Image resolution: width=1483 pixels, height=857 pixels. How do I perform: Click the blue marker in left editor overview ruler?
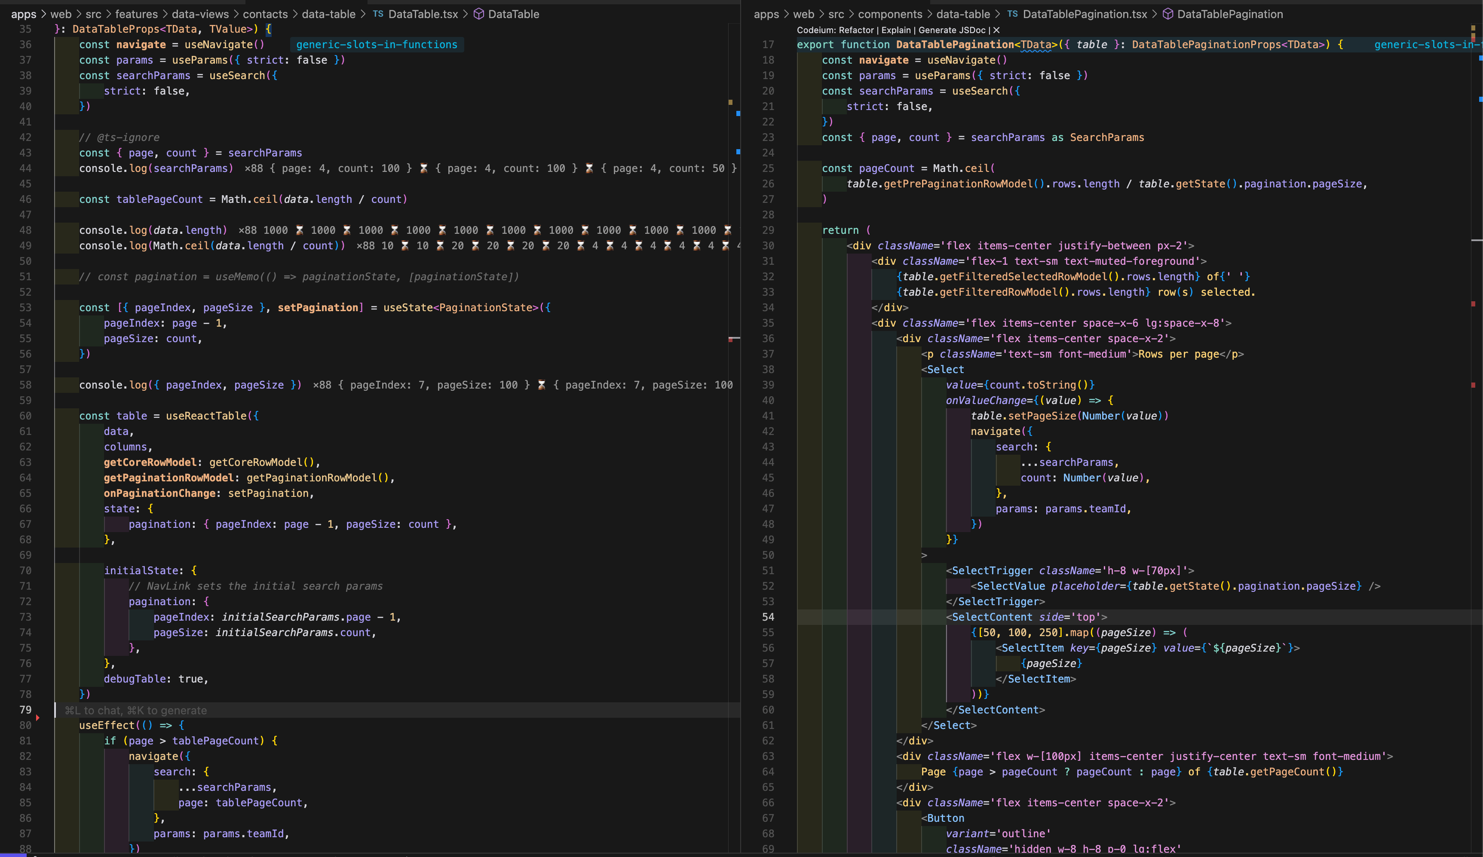click(738, 113)
